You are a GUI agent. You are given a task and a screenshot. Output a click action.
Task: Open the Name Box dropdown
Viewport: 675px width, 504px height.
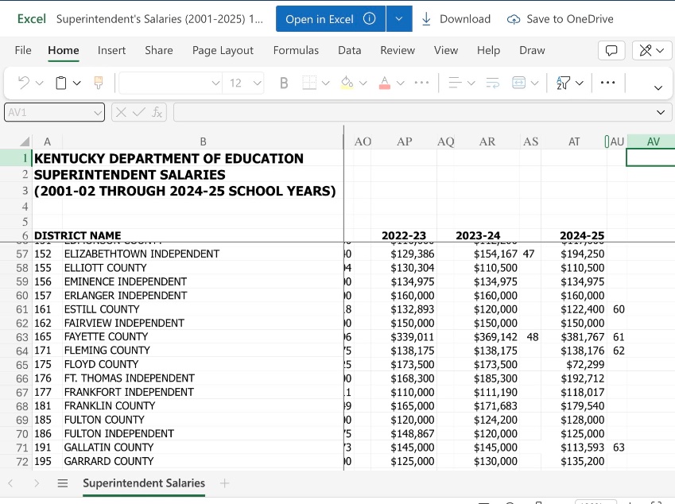coord(97,113)
